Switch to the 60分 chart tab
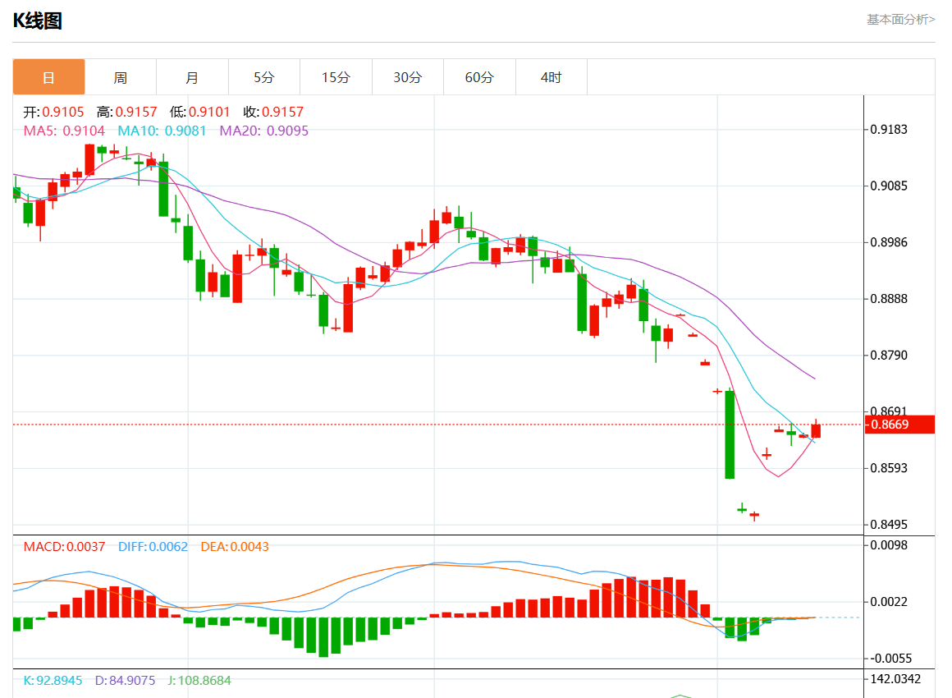 [x=479, y=77]
